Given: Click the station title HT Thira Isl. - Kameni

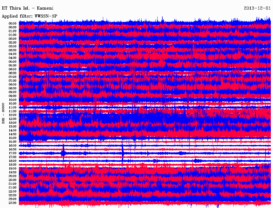Looking at the screenshot, I should [28, 8].
